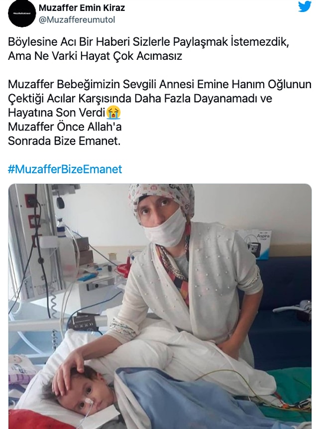The width and height of the screenshot is (316, 429).
Task: Click the crying face emoji after Verdi
Action: pyautogui.click(x=114, y=113)
